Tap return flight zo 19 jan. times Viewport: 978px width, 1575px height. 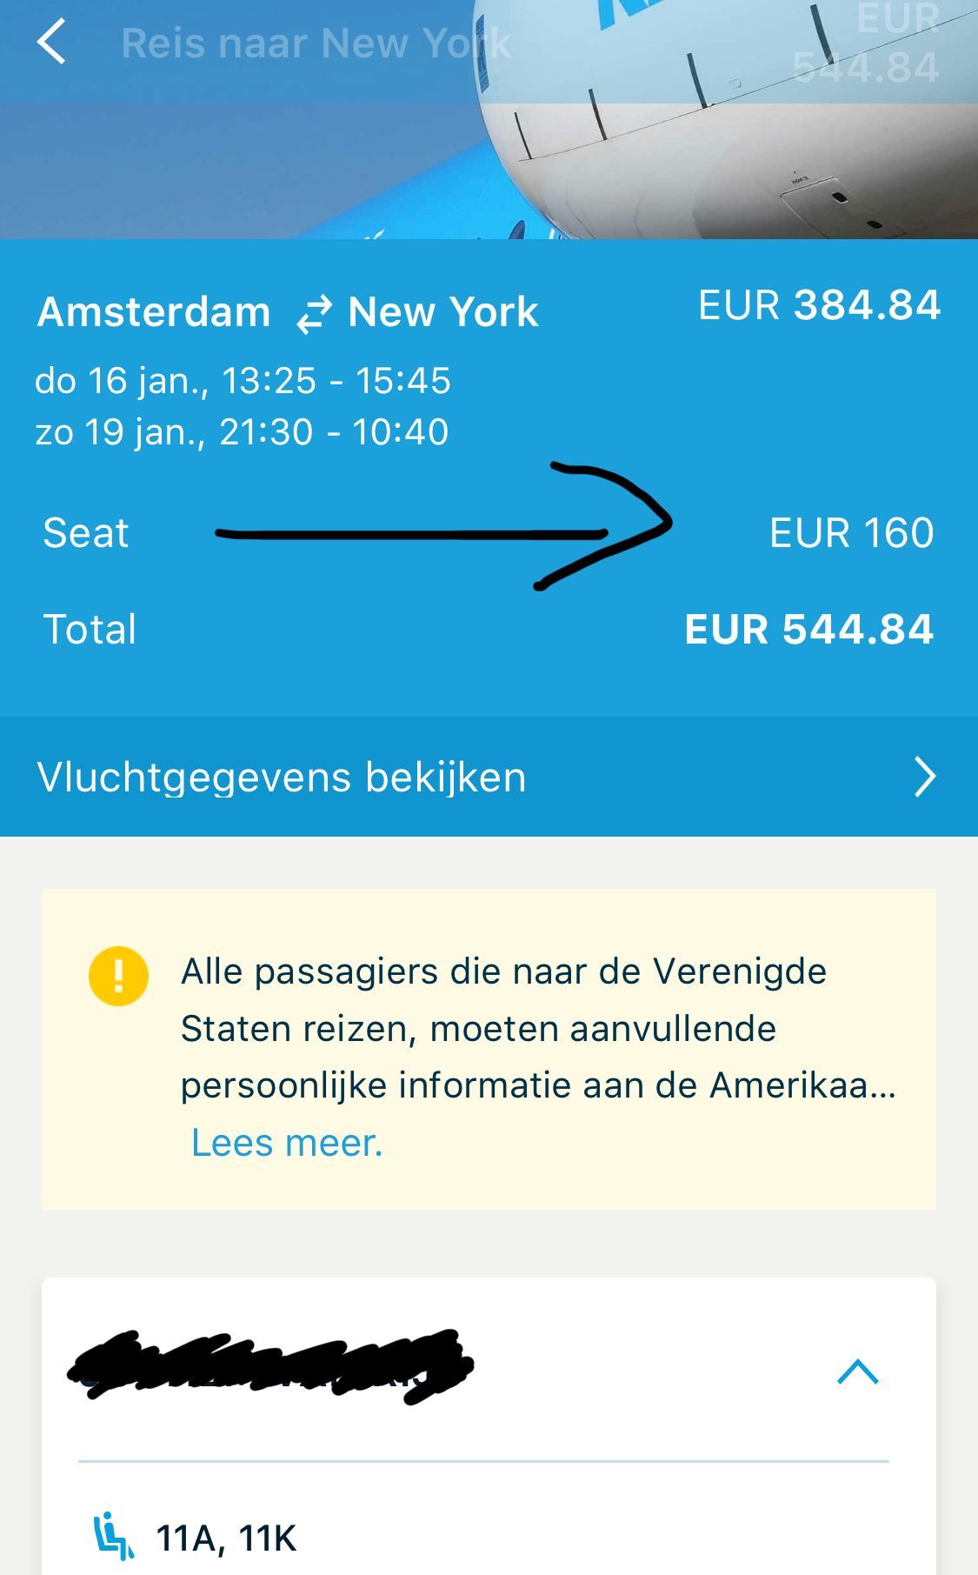242,432
